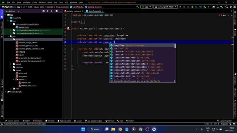Toggle Notifications side panel button
Screen dimensions: 237x133
[x=235, y=79]
